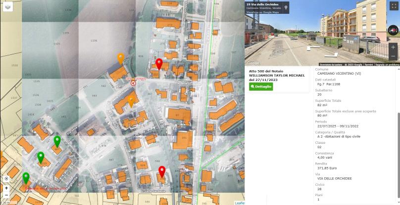
Task: Click the locate position button on map
Action: pyautogui.click(x=6, y=179)
